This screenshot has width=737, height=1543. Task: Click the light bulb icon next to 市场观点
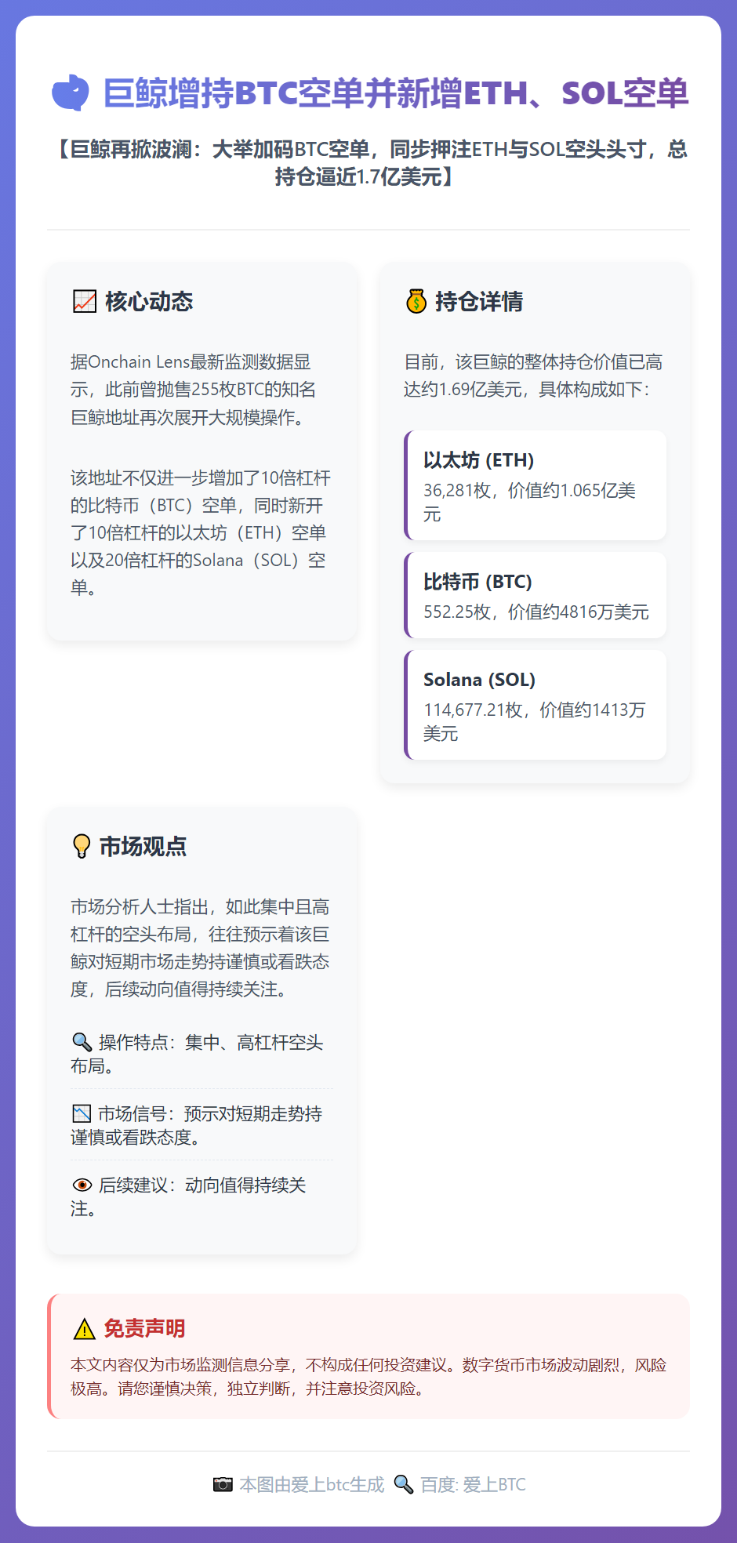(82, 847)
